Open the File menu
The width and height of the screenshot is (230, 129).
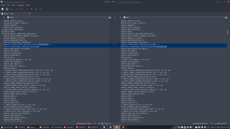(x=8, y=5)
